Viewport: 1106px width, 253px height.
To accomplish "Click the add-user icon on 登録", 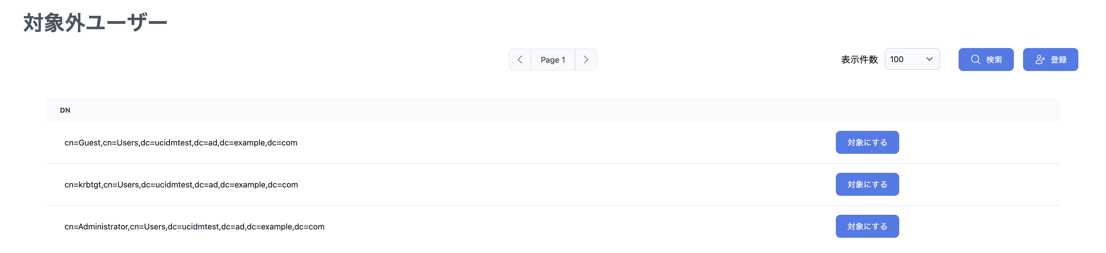I will click(x=1040, y=60).
